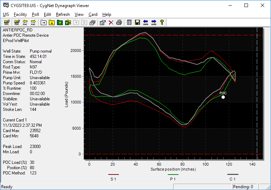Click the stacked cards icon
Viewport: 271px width, 190px height.
point(92,22)
